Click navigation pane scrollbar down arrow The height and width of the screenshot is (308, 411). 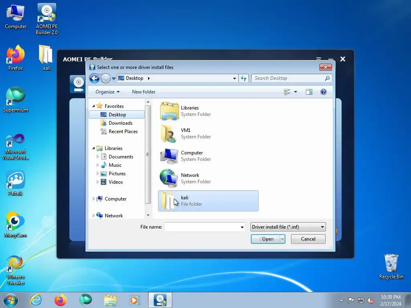click(x=148, y=215)
